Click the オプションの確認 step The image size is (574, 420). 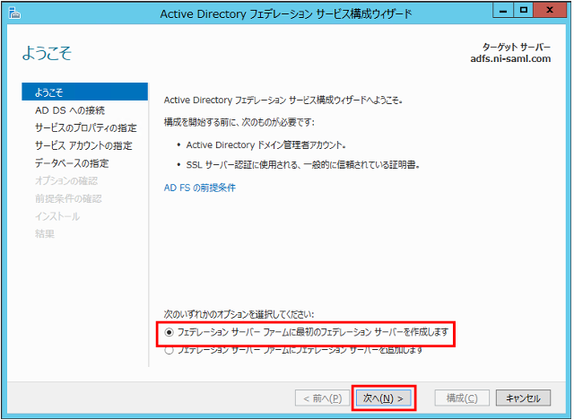click(66, 180)
